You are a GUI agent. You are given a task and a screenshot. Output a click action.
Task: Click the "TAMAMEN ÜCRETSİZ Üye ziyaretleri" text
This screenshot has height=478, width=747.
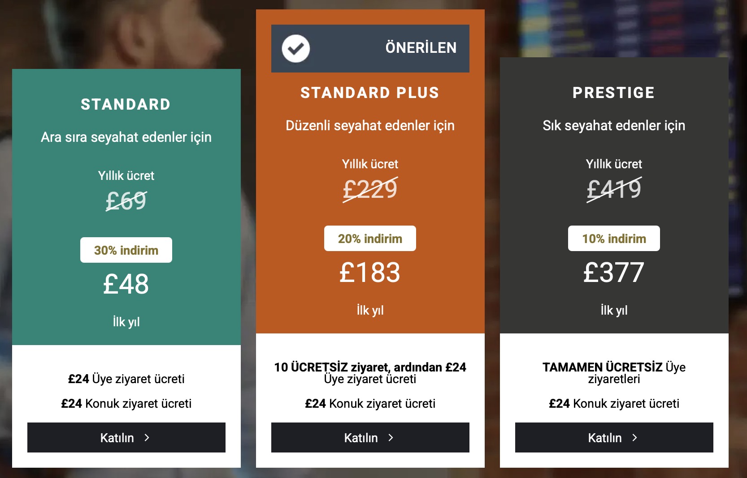pyautogui.click(x=614, y=373)
